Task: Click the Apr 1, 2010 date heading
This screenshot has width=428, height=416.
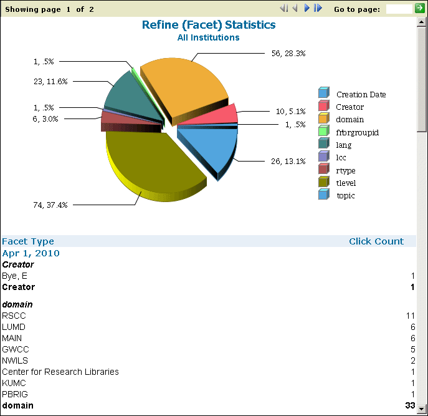Action: (x=31, y=253)
